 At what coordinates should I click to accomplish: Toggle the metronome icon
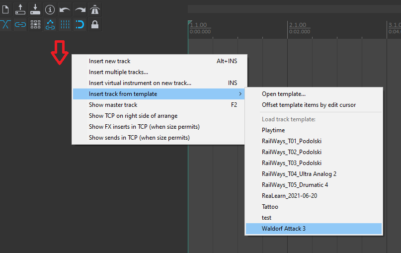pyautogui.click(x=95, y=9)
